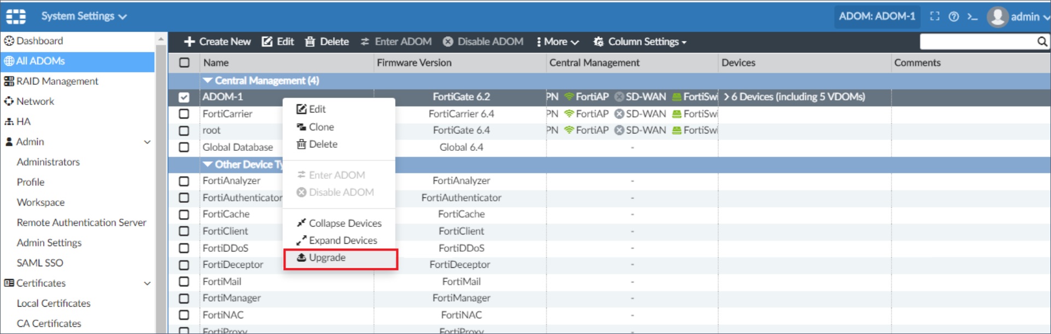The height and width of the screenshot is (334, 1051).
Task: Check the FortiAnalyzer row checkbox
Action: (184, 181)
